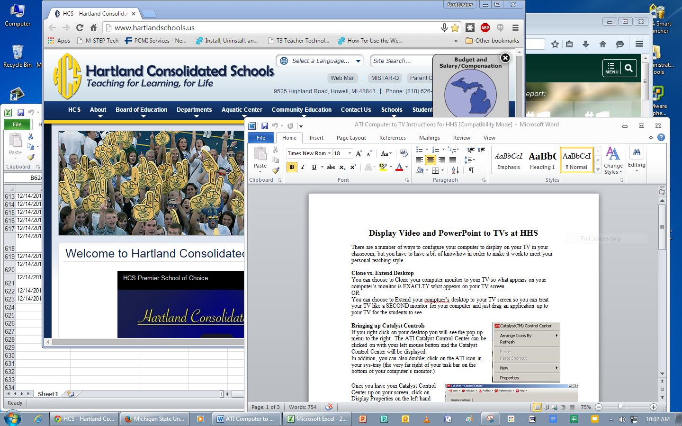Screen dimensions: 682x426
Task: Click Chrome reload page icon
Action: (x=80, y=28)
